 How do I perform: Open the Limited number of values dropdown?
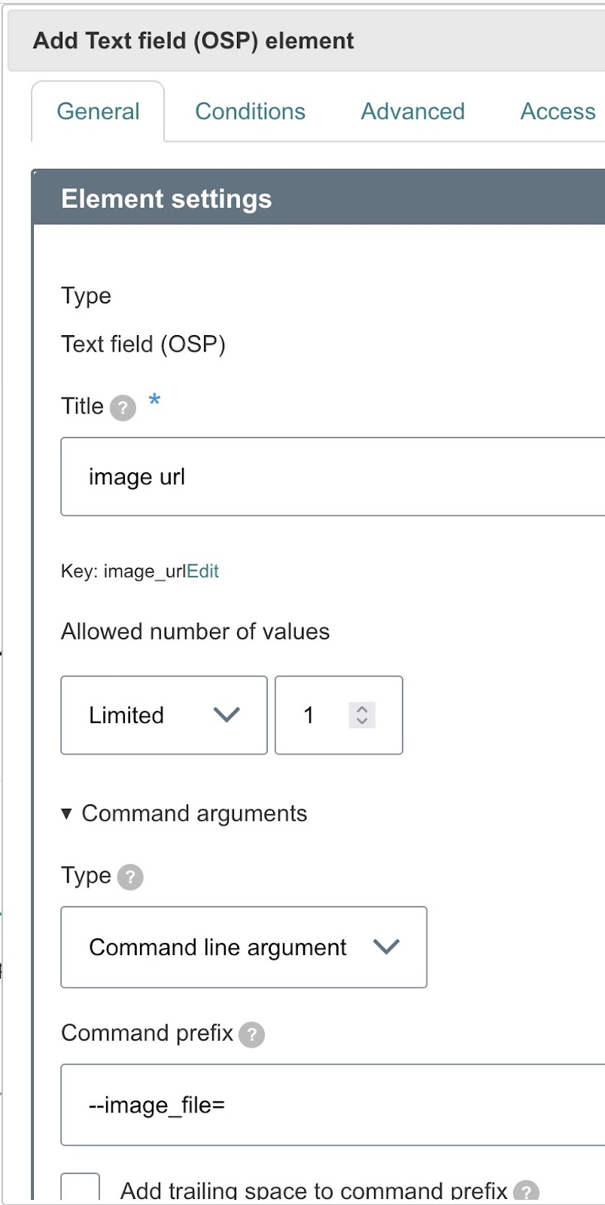tap(164, 715)
